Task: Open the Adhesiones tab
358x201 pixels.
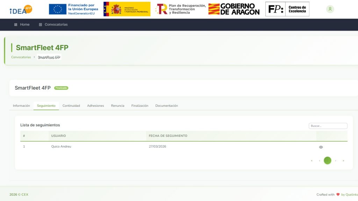Action: coord(95,105)
